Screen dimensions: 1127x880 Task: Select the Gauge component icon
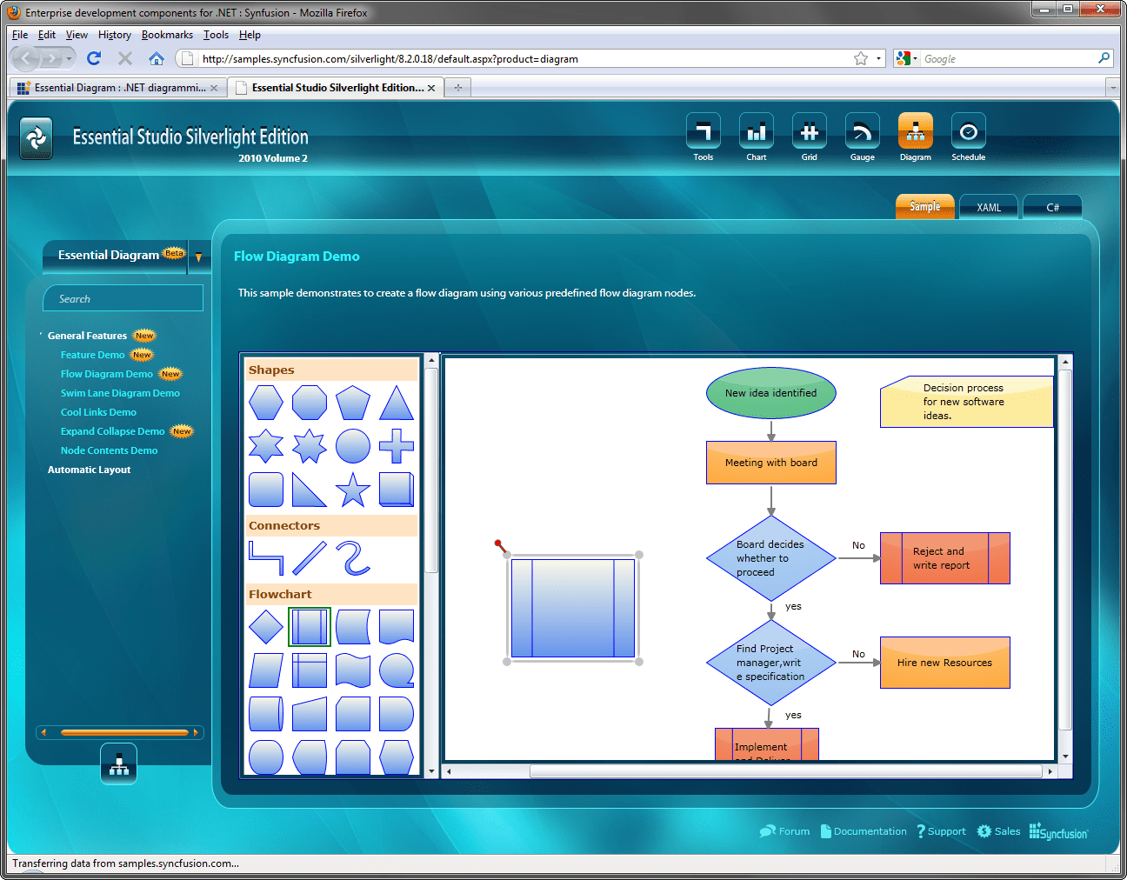click(862, 135)
